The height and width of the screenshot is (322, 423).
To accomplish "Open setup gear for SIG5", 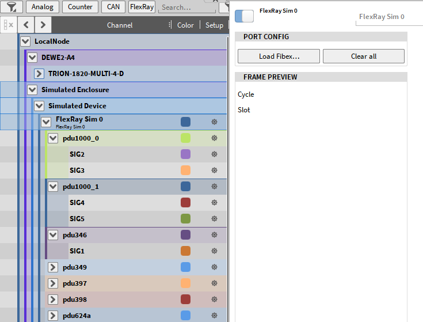I will click(214, 219).
